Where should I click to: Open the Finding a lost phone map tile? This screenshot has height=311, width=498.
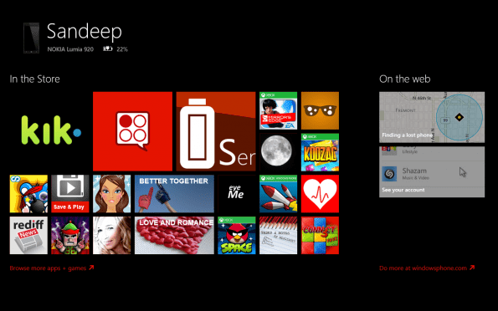point(432,117)
